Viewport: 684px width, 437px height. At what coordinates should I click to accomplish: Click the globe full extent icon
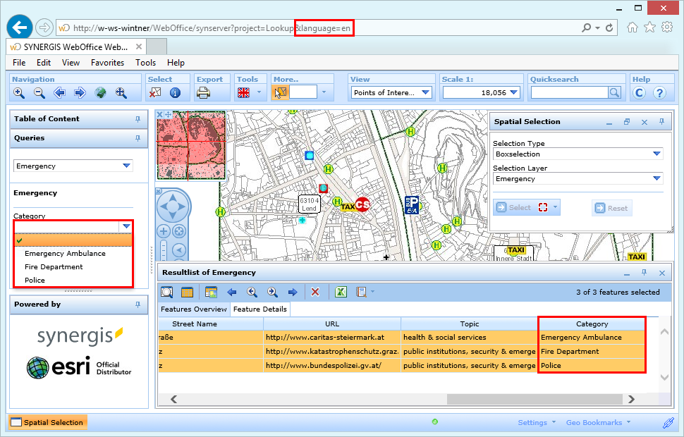tap(101, 92)
